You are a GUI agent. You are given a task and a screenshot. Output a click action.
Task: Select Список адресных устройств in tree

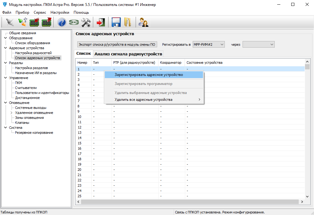coord(37,58)
